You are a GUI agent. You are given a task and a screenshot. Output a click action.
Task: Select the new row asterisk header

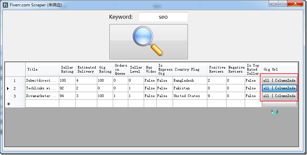point(15,104)
